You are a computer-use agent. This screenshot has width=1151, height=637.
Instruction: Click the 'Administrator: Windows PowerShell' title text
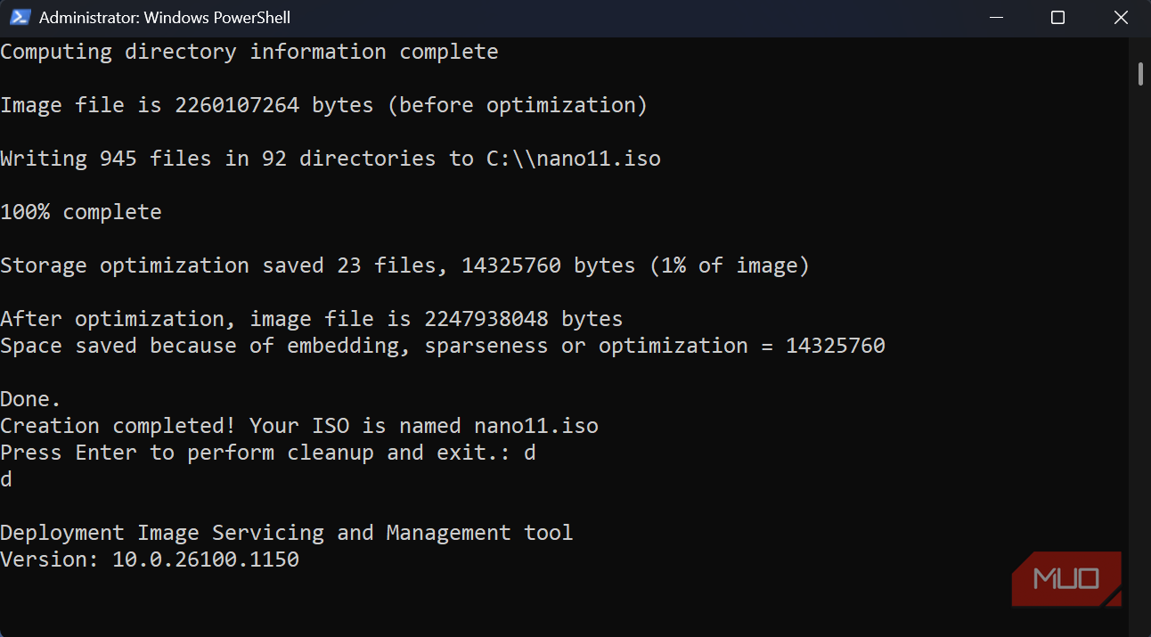coord(165,17)
